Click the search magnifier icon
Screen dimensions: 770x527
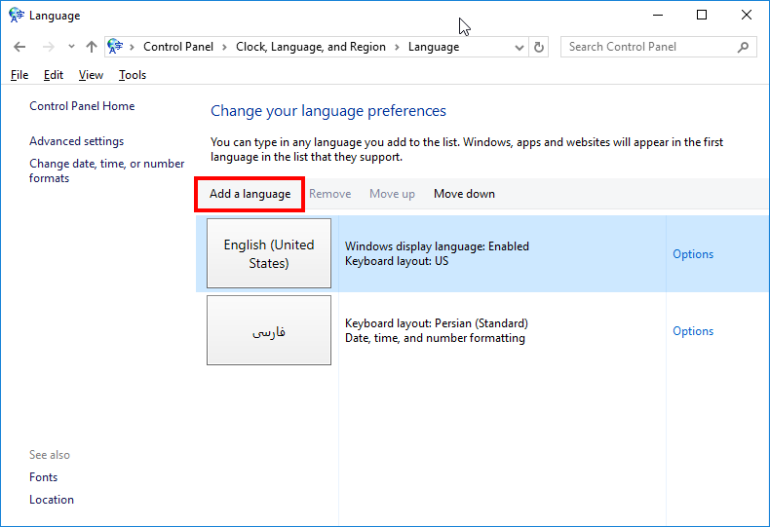pyautogui.click(x=743, y=47)
